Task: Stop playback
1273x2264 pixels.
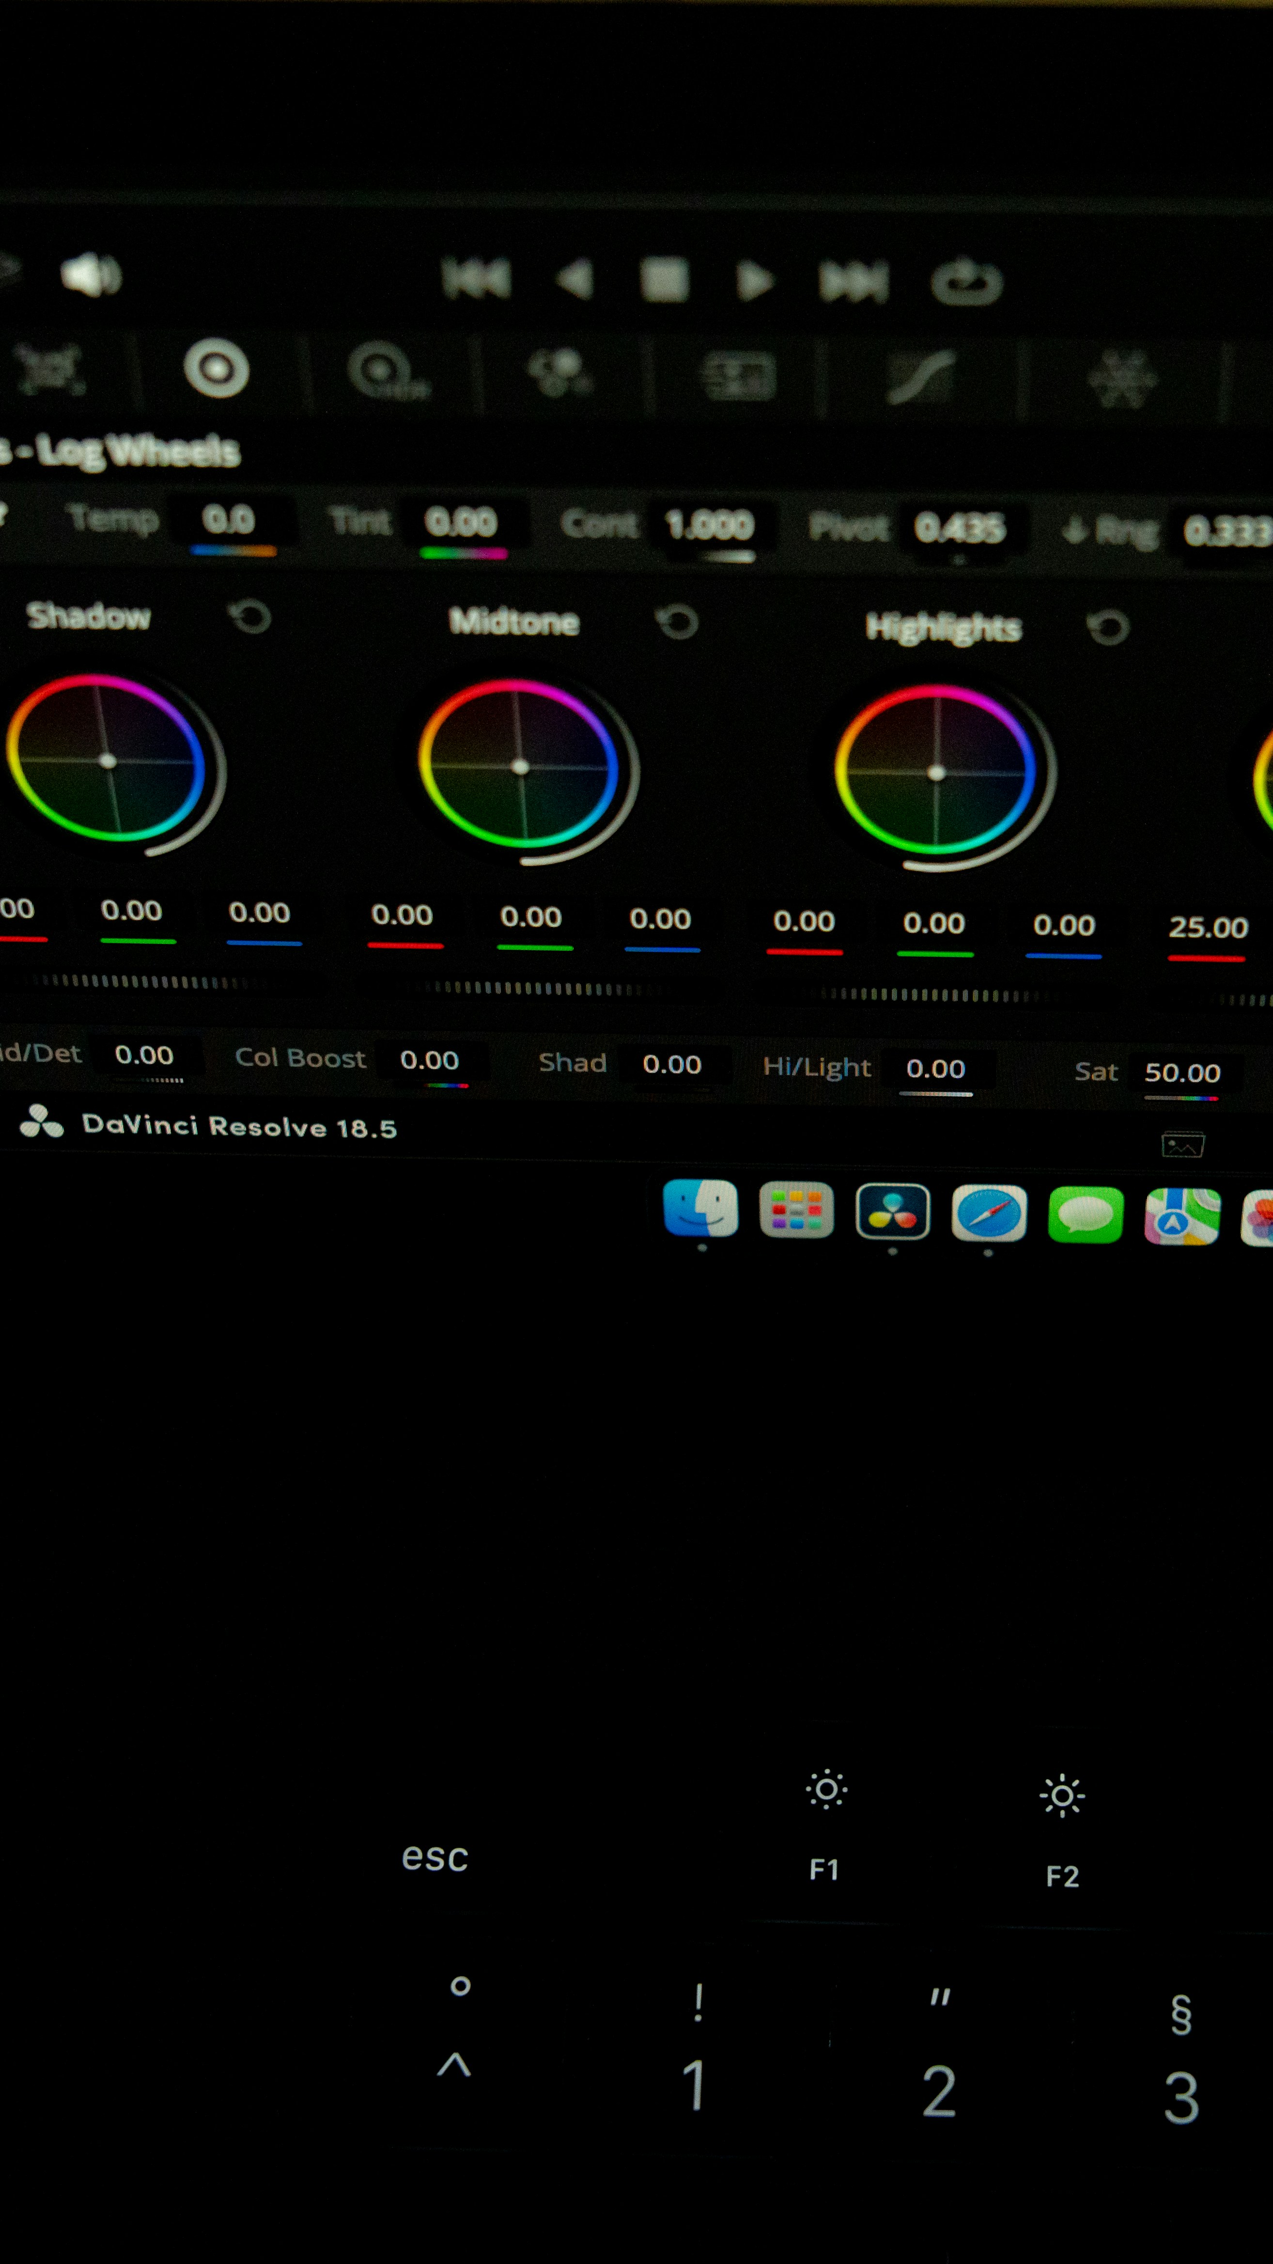Action: tap(664, 281)
